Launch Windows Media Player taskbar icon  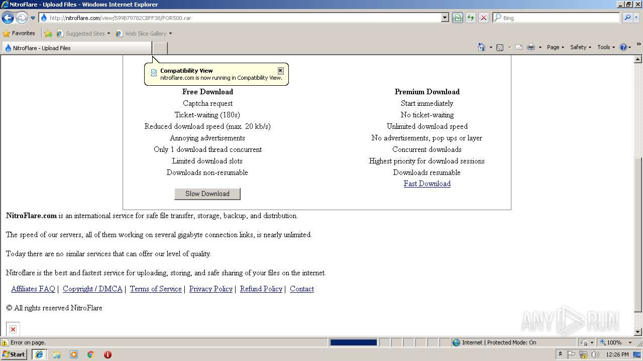pos(74,354)
